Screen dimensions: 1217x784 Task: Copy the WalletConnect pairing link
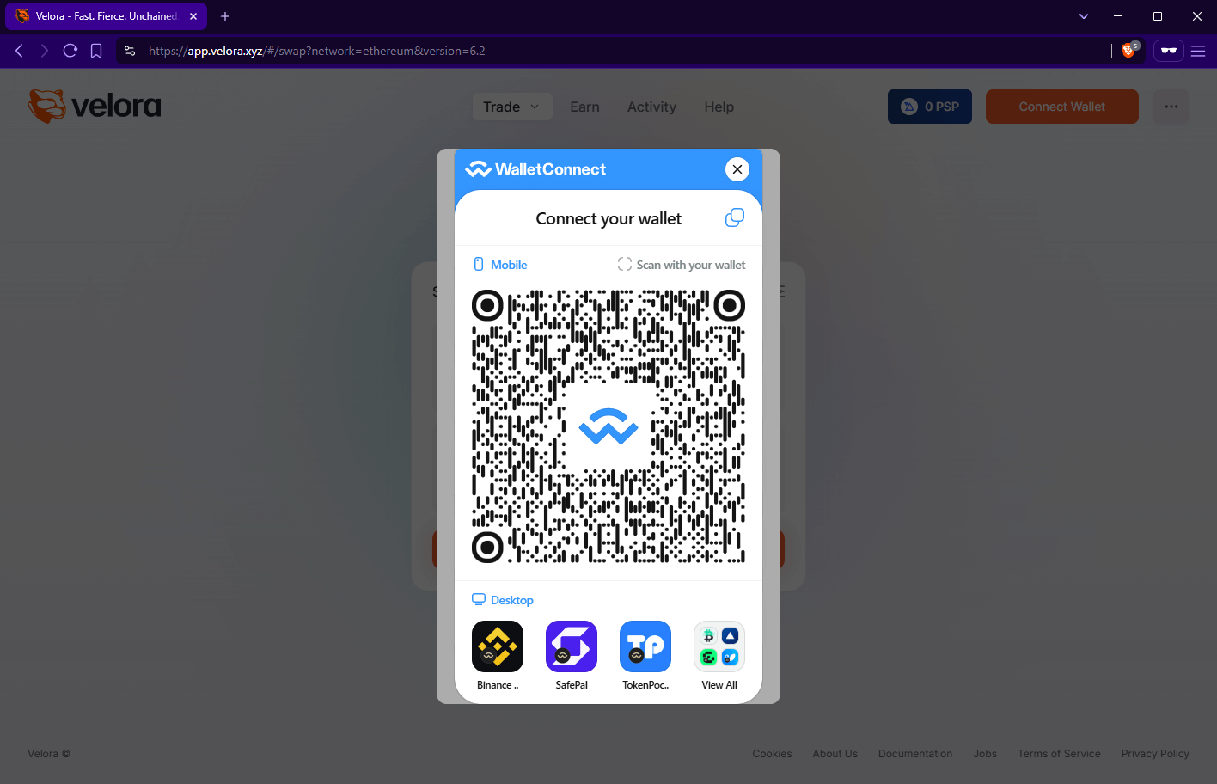click(734, 217)
